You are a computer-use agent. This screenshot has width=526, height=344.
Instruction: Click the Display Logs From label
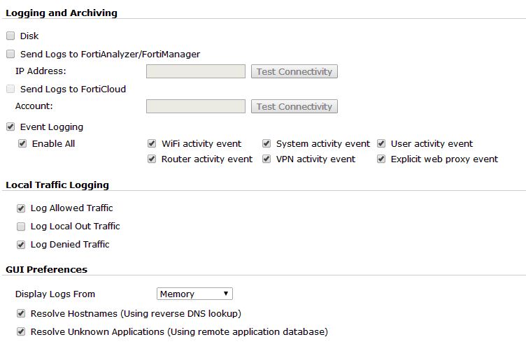[55, 294]
